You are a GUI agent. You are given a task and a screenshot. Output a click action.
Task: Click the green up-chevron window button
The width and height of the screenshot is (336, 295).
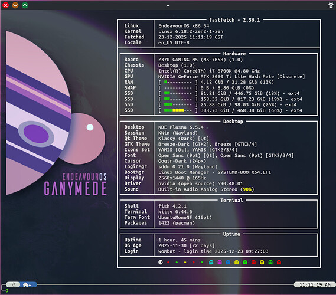point(25,5)
